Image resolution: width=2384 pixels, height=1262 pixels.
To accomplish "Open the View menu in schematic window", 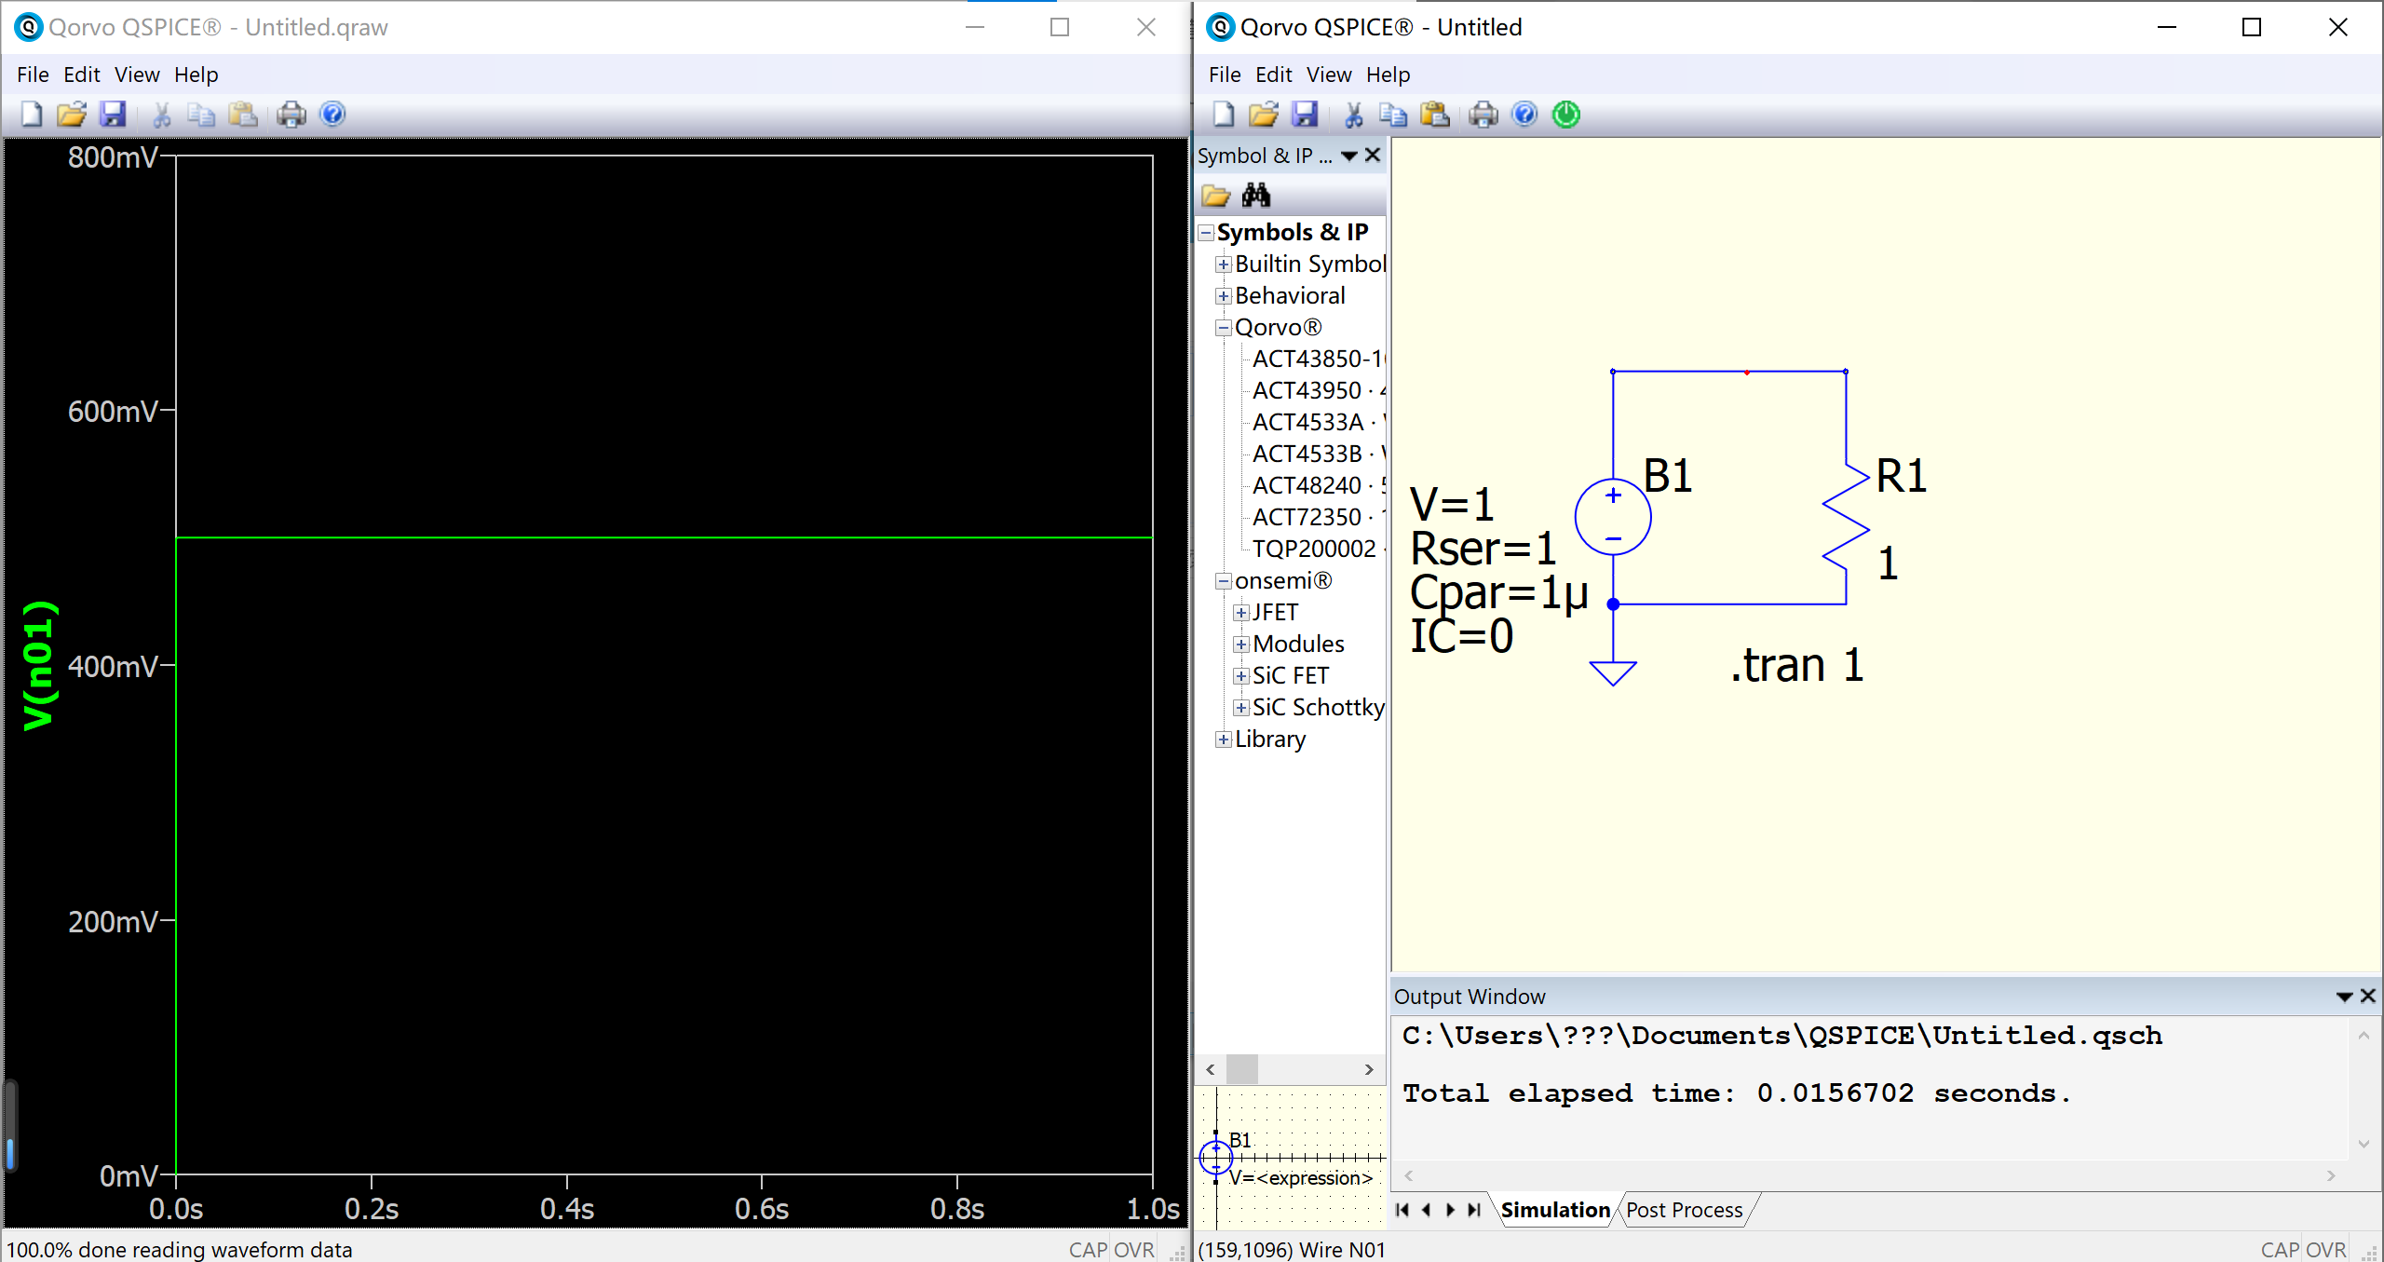I will pos(1328,75).
